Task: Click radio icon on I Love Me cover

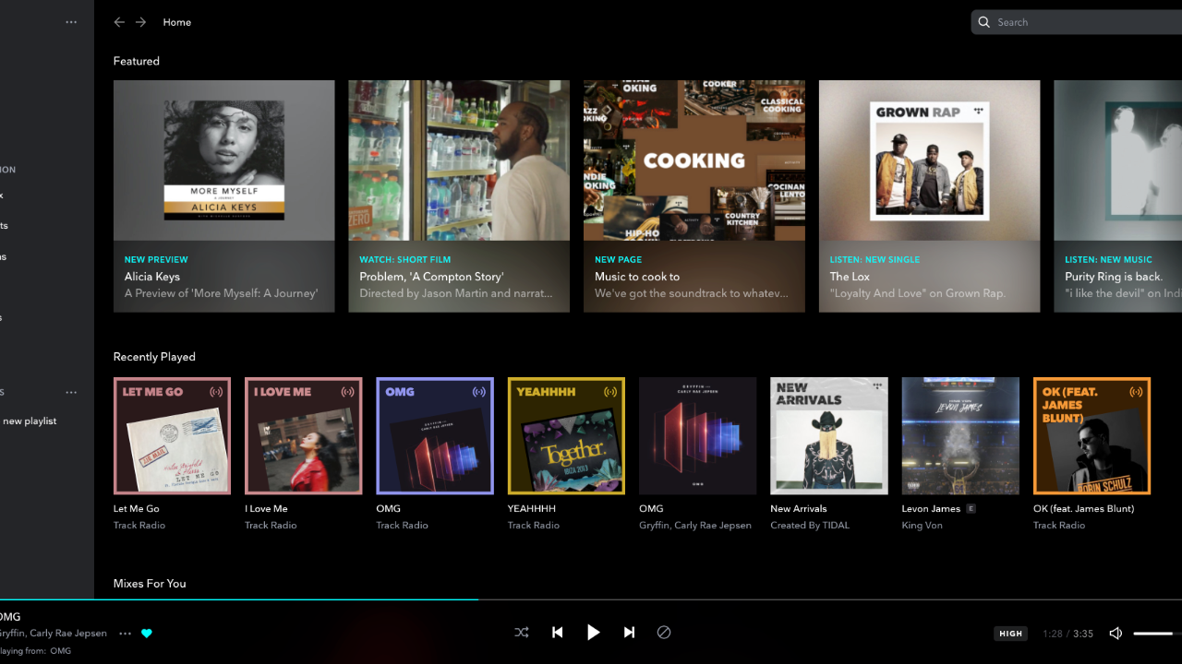Action: pos(347,392)
